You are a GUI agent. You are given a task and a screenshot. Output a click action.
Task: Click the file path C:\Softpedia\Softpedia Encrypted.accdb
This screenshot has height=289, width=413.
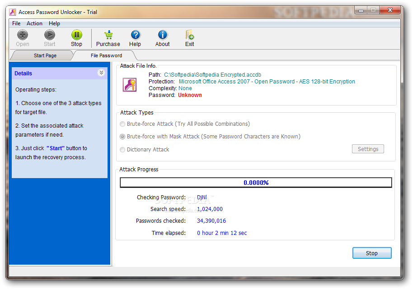(x=212, y=74)
